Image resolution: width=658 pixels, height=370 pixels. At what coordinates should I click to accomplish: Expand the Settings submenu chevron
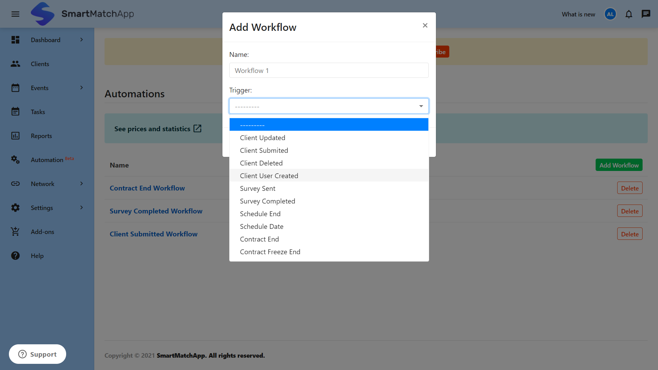[81, 208]
